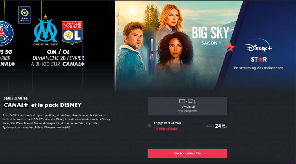Image resolution: width=296 pixels, height=164 pixels.
Task: Click the STAR logo under Disney+
Action: click(x=259, y=60)
